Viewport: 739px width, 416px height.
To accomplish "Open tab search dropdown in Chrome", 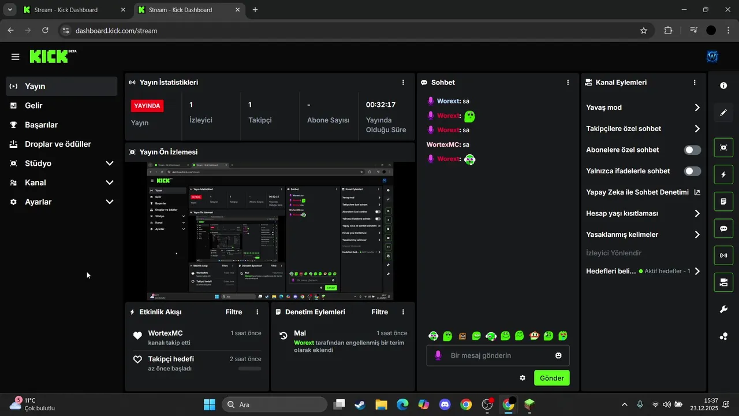I will (x=10, y=10).
